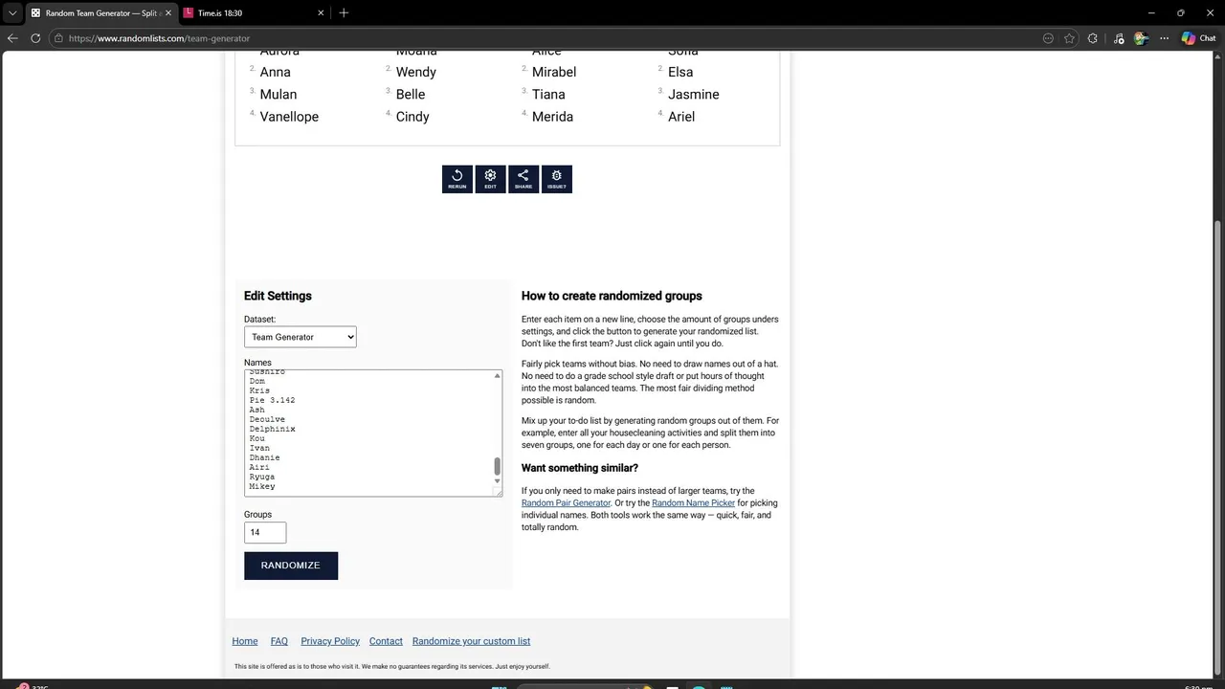The image size is (1225, 689).
Task: Close the Time.is tab
Action: tap(321, 13)
